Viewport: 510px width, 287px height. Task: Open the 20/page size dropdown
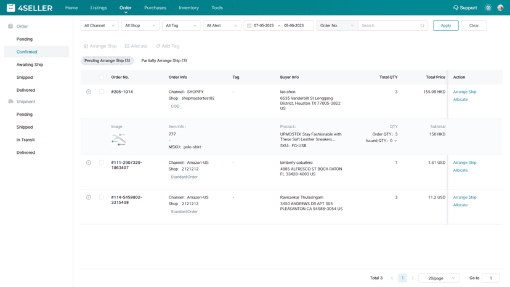point(439,278)
